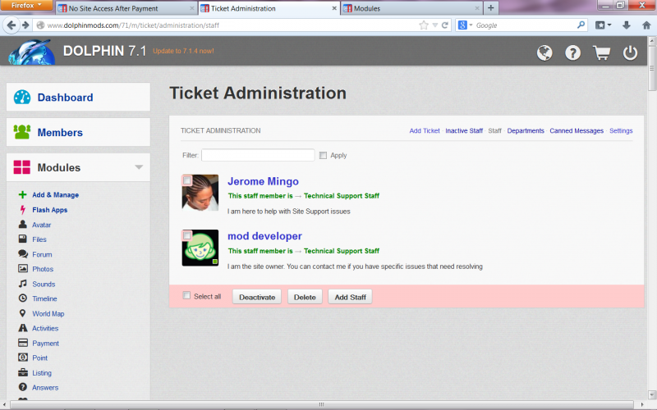Open the Inactive Staff section
The width and height of the screenshot is (657, 410).
(464, 131)
